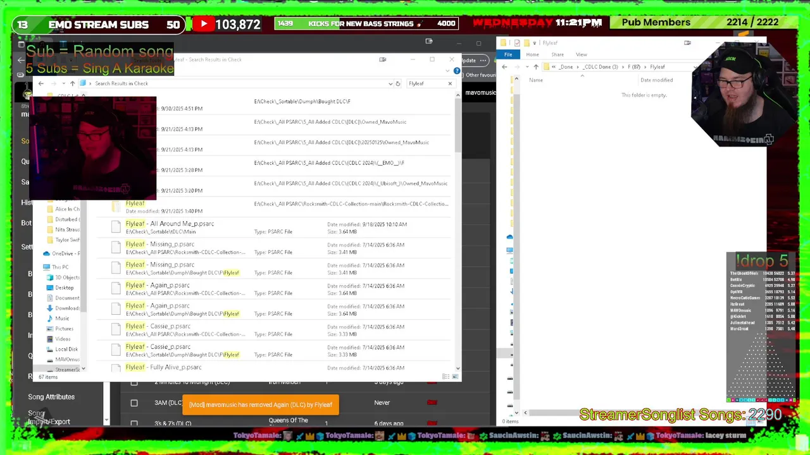Sort by the Date modified column header
Image resolution: width=810 pixels, height=455 pixels.
[x=656, y=80]
